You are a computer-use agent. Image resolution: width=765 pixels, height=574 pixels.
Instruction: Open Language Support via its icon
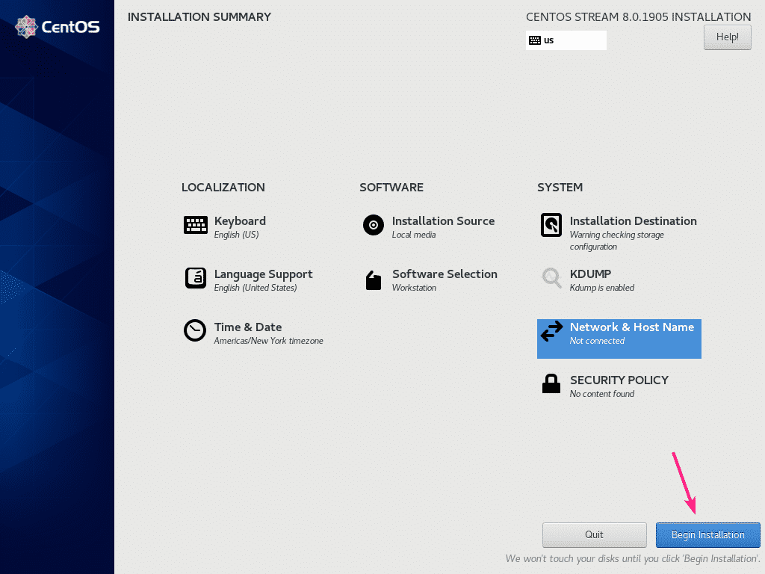(x=195, y=278)
